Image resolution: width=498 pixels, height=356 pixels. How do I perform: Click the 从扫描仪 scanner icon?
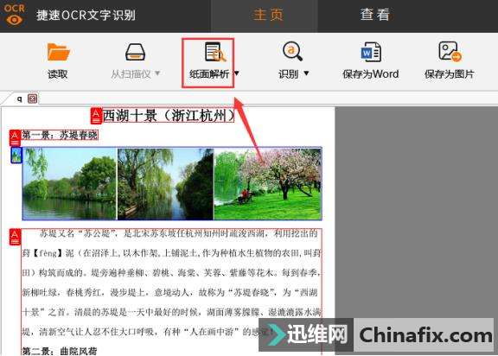135,52
